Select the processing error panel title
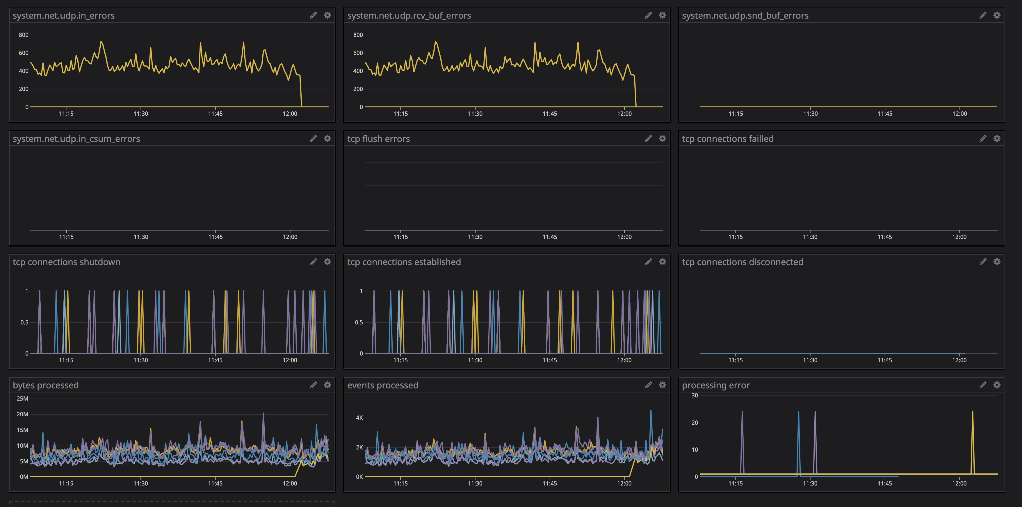Viewport: 1022px width, 507px height. 715,385
